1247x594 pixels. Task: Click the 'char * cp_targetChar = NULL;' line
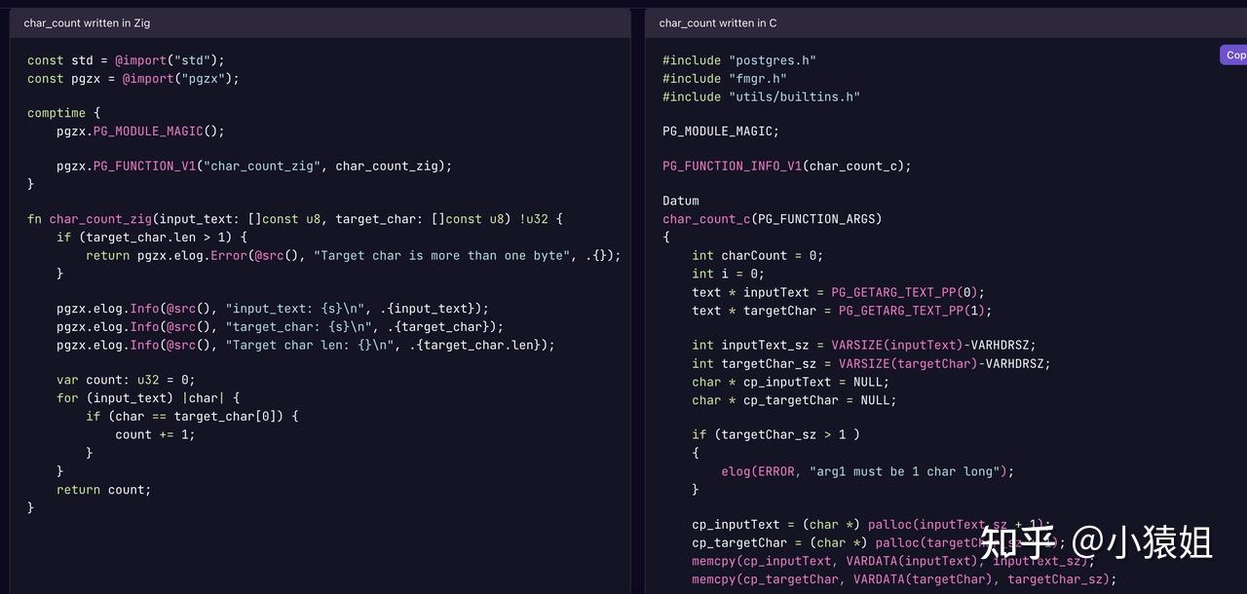[795, 400]
